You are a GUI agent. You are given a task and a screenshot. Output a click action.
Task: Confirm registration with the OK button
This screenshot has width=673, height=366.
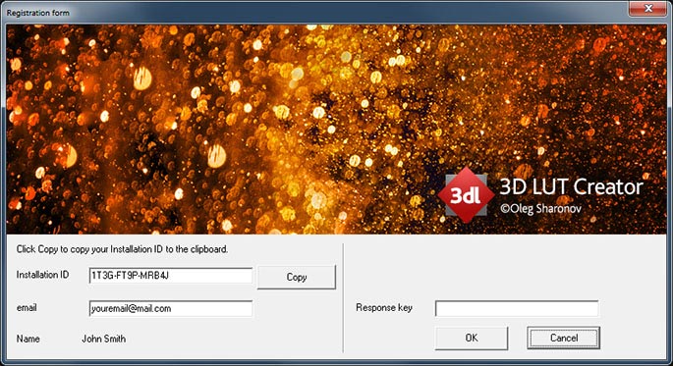(472, 338)
